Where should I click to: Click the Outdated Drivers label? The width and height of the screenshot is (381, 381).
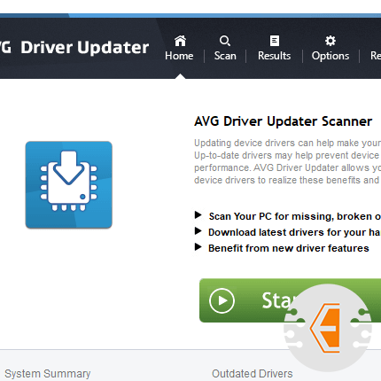click(x=253, y=374)
